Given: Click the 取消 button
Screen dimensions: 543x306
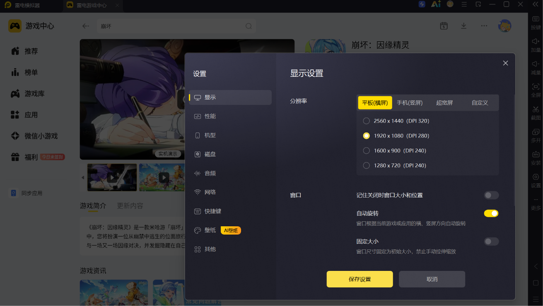Looking at the screenshot, I should click(x=432, y=279).
